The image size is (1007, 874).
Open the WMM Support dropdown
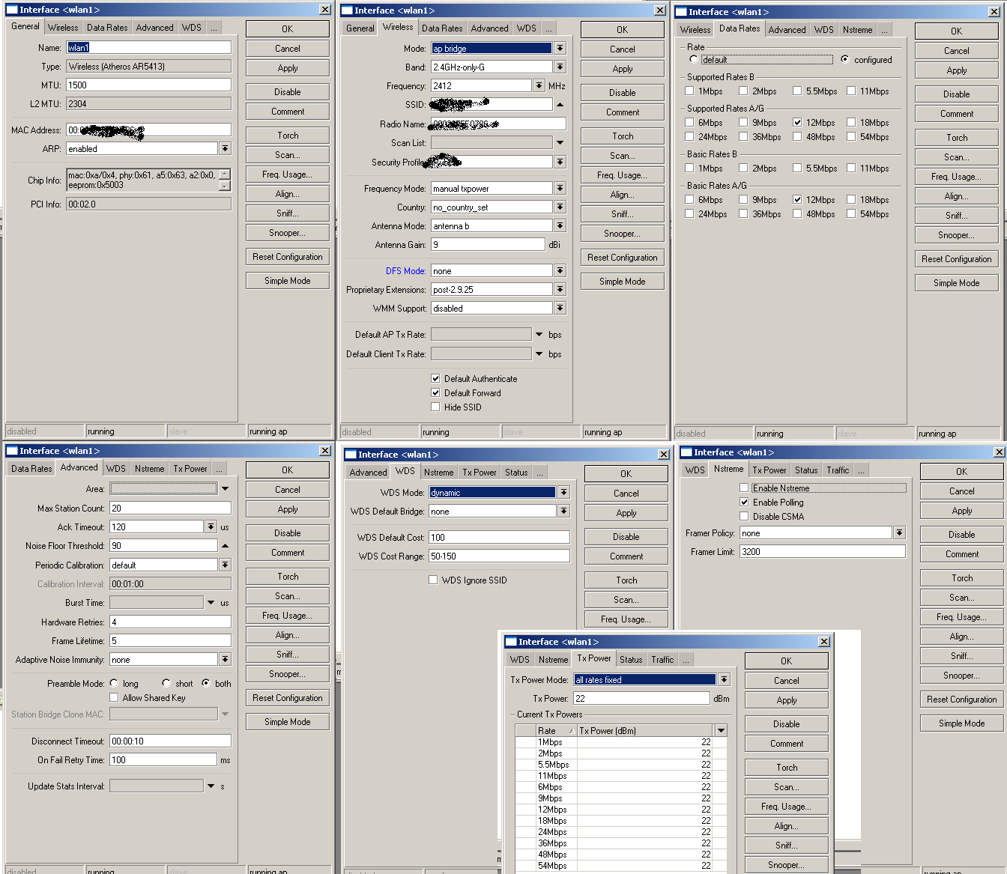pyautogui.click(x=560, y=308)
